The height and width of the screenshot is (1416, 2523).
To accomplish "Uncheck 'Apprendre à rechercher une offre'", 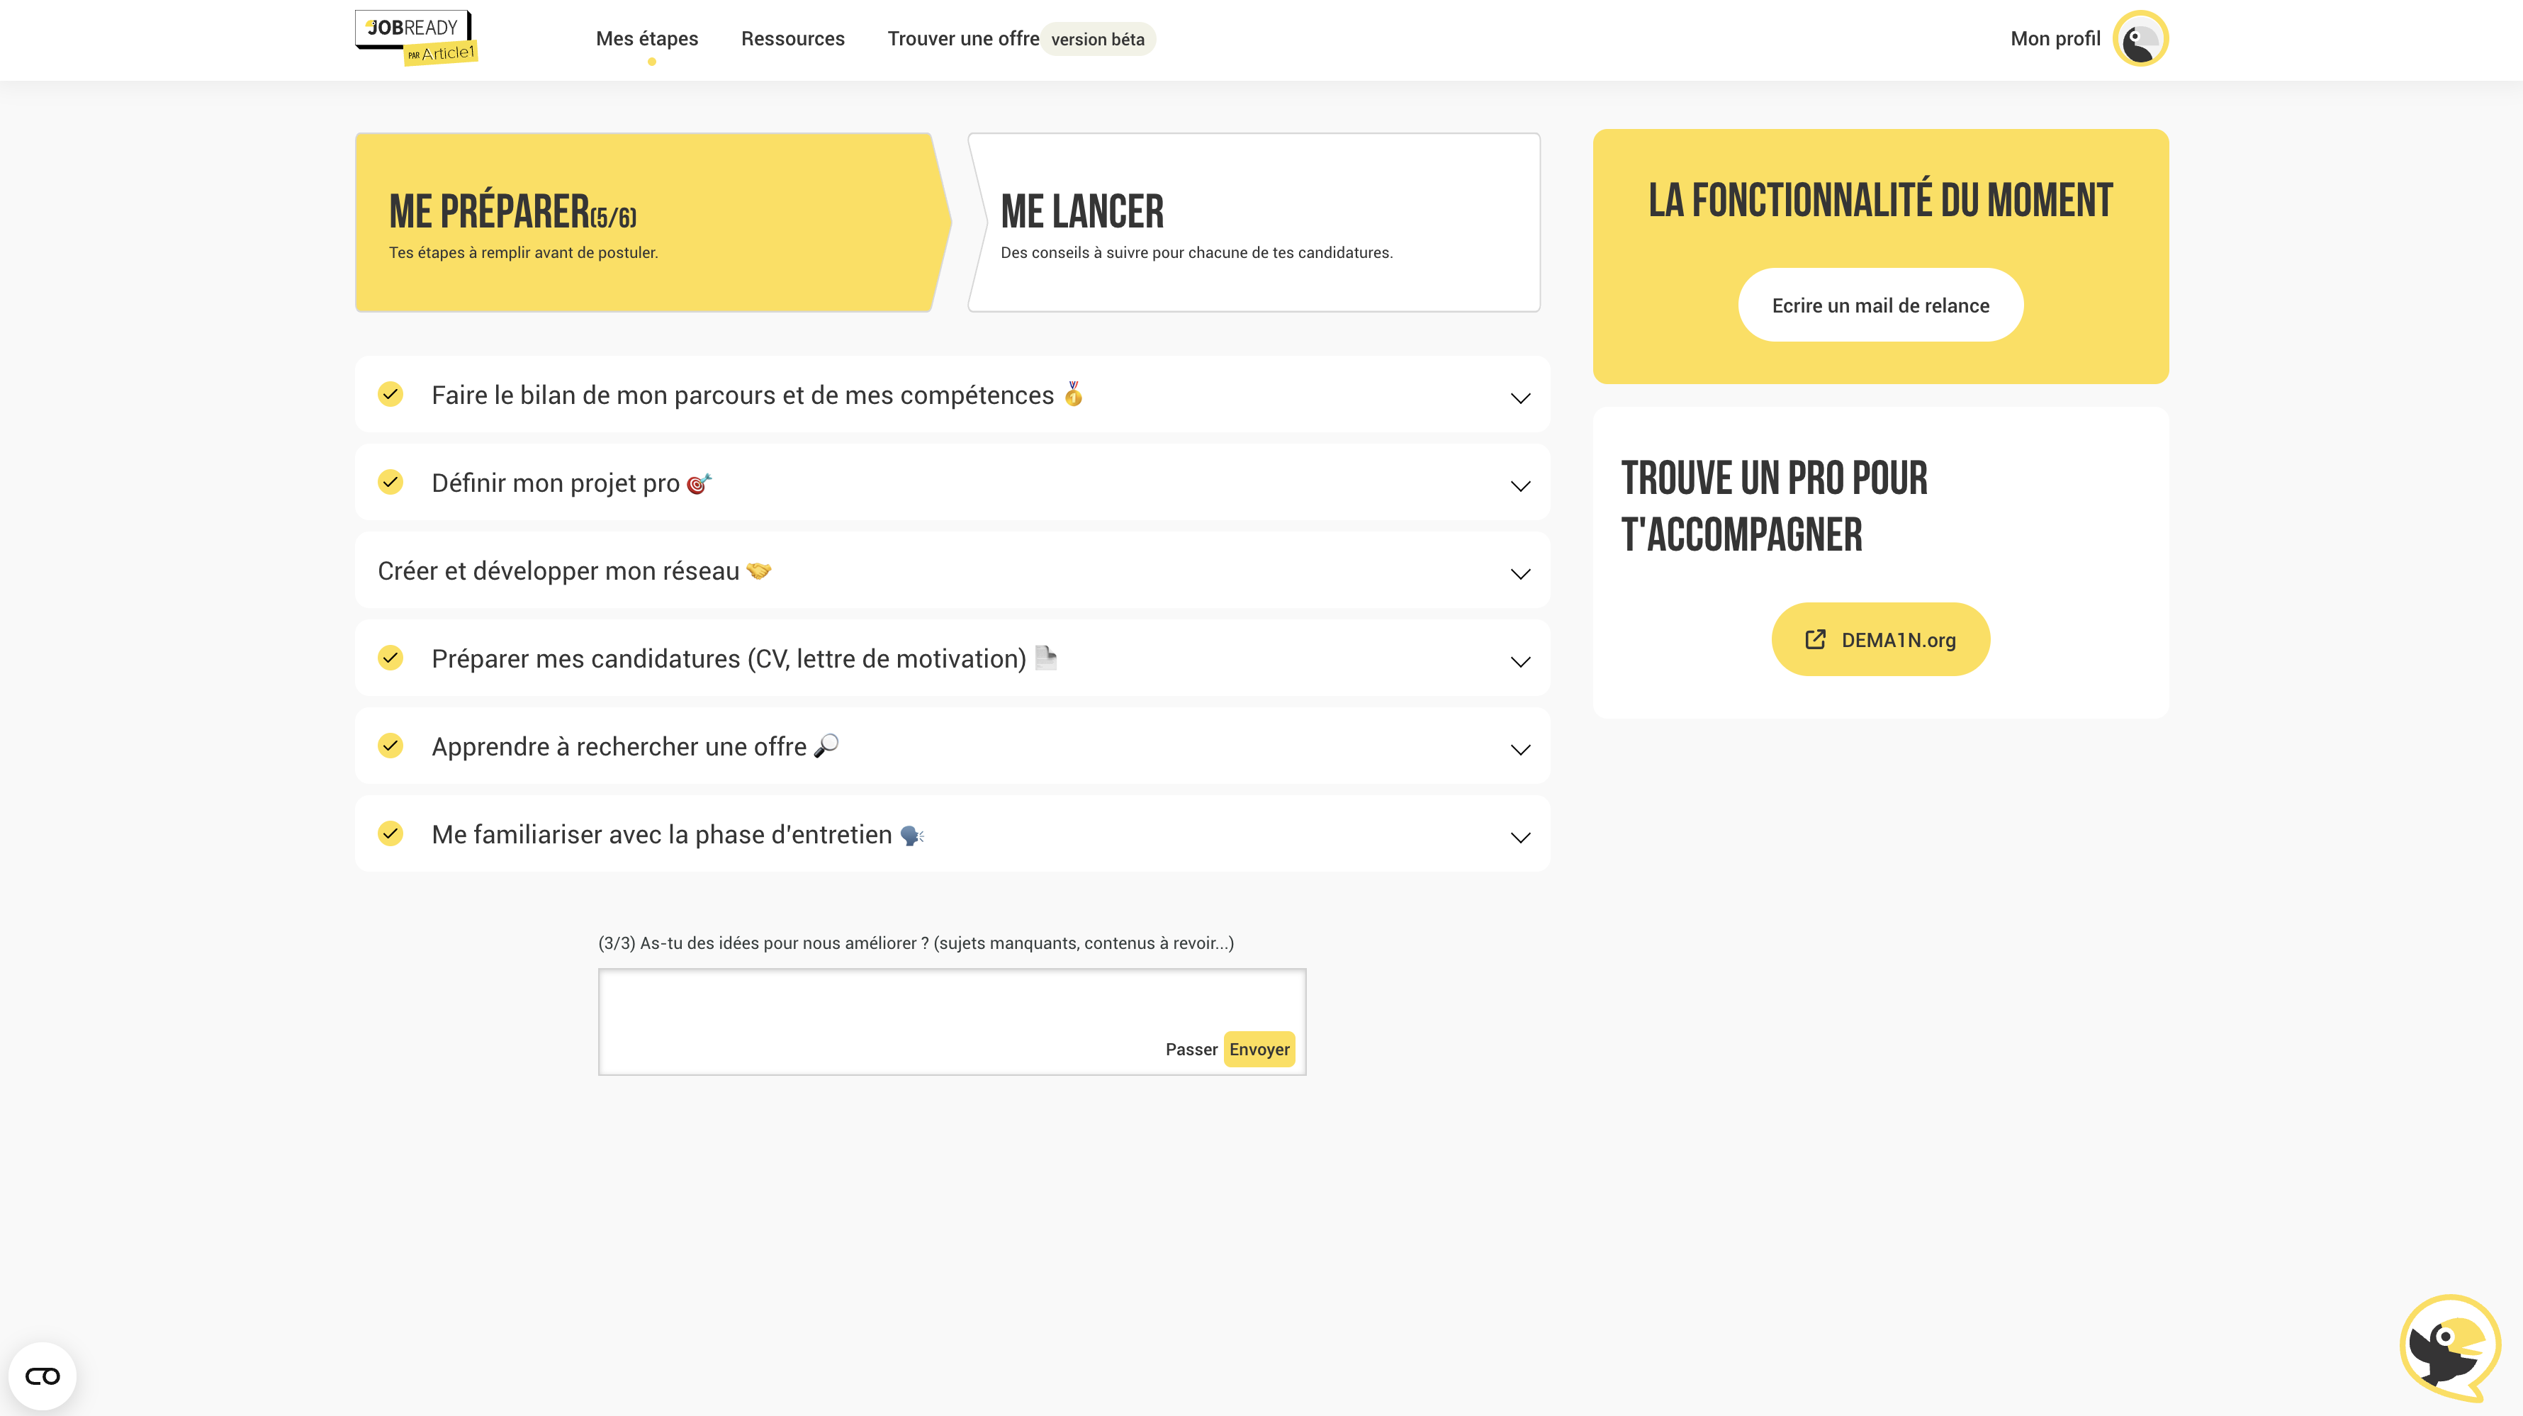I will click(390, 746).
